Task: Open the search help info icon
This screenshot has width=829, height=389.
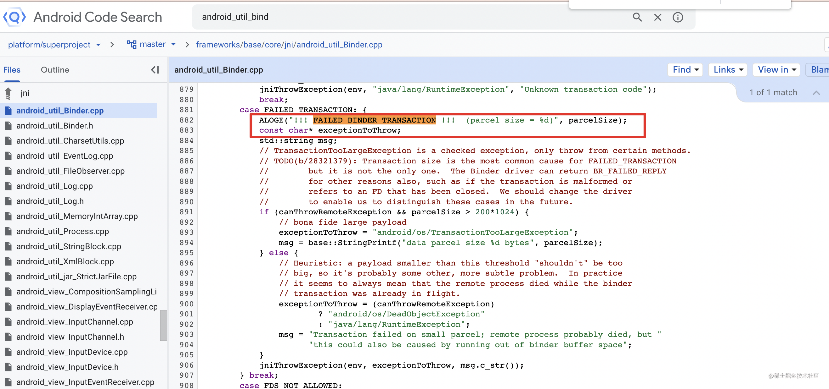Action: point(677,17)
